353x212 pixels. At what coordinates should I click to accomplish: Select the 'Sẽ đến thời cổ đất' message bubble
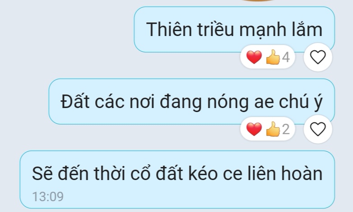click(177, 180)
